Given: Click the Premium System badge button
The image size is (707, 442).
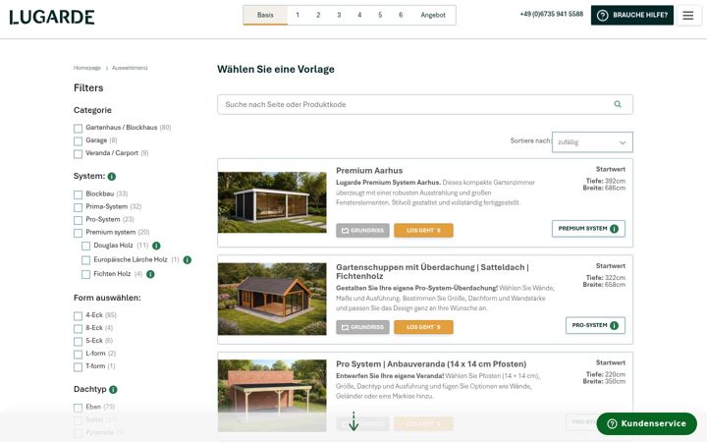Looking at the screenshot, I should pyautogui.click(x=588, y=229).
